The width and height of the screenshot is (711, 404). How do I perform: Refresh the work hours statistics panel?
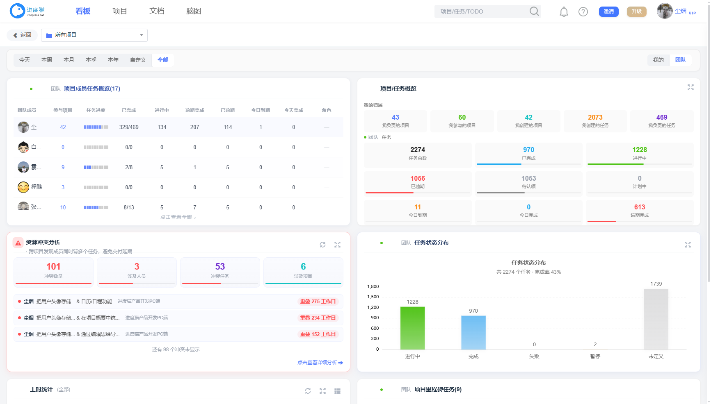click(308, 391)
